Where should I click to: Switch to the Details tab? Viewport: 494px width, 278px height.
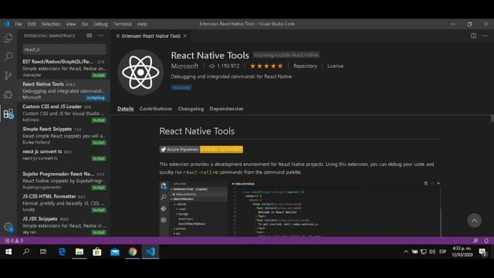pos(125,109)
